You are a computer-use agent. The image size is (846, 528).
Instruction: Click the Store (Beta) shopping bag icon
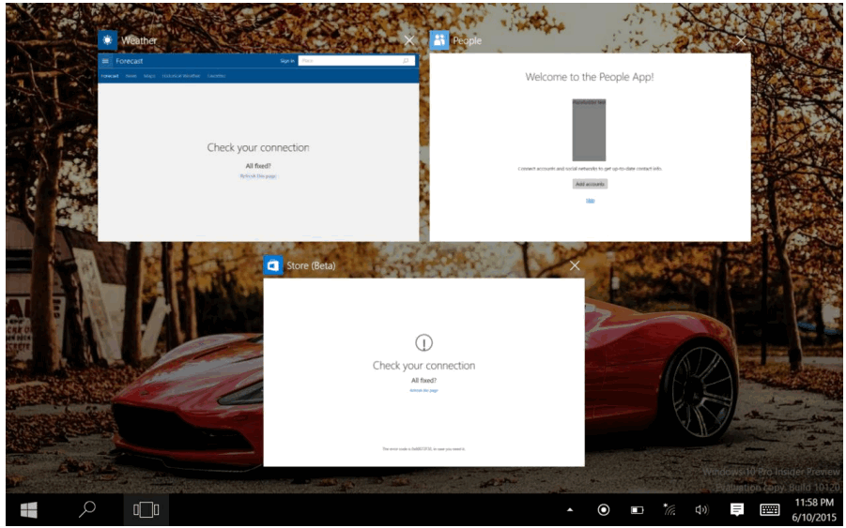[x=273, y=265]
